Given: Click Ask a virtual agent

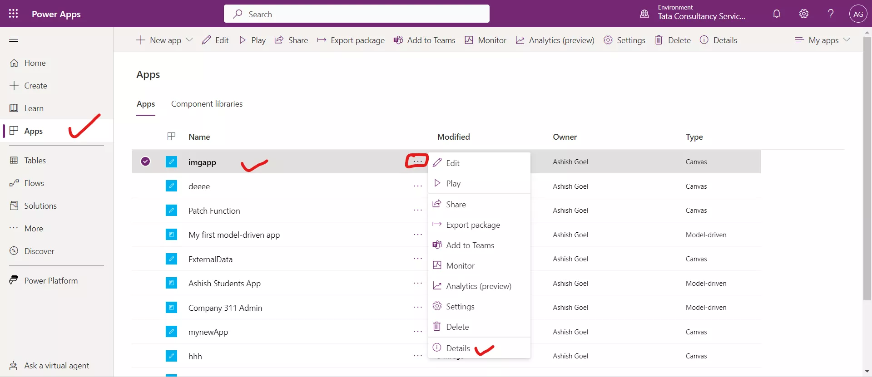Looking at the screenshot, I should coord(56,365).
